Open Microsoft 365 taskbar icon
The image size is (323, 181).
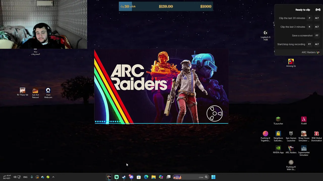click(x=161, y=177)
